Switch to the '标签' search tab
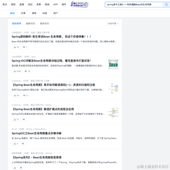Screen dimensions: 170x170 point(45,13)
